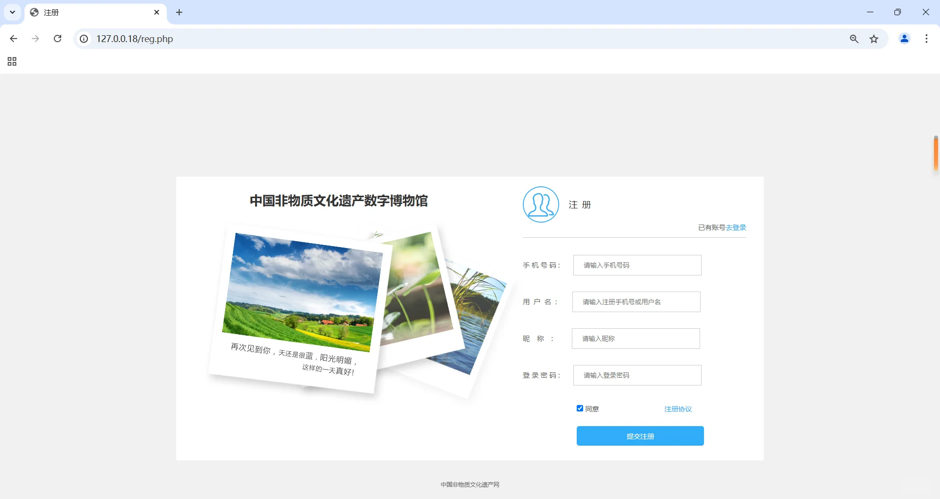Click the back navigation arrow
Screen dimensions: 940x499
coord(14,39)
